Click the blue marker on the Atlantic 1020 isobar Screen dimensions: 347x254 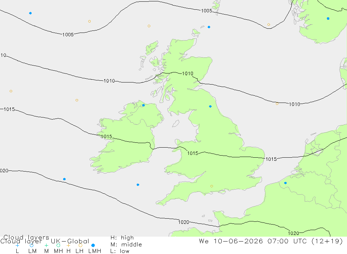[64, 179]
